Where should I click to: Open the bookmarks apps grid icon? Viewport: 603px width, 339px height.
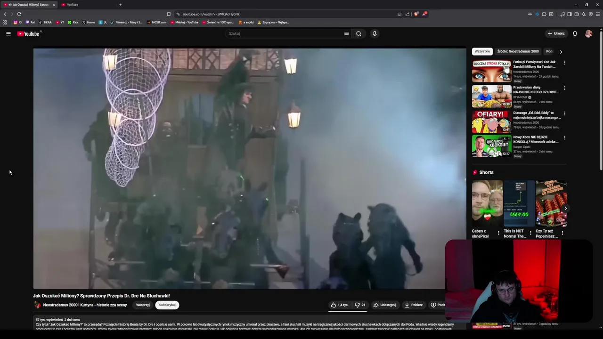coord(5,22)
